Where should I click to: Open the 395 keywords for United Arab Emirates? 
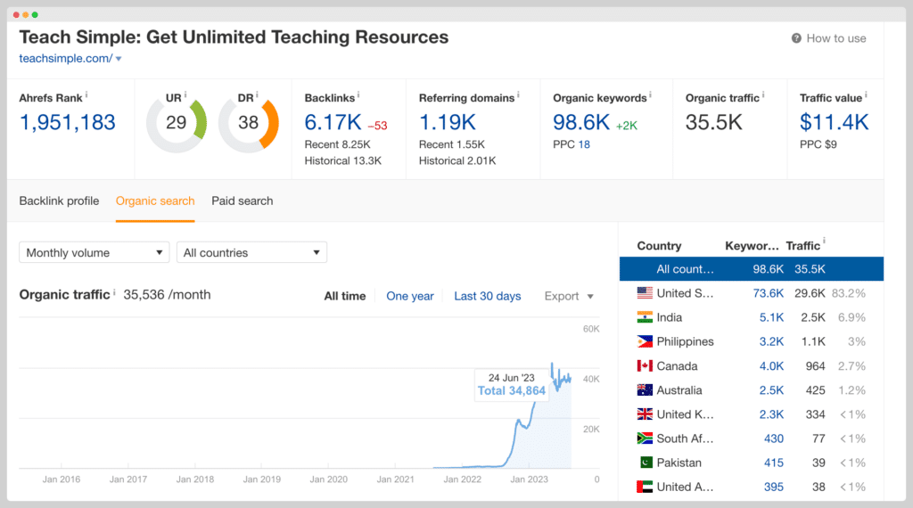(774, 487)
